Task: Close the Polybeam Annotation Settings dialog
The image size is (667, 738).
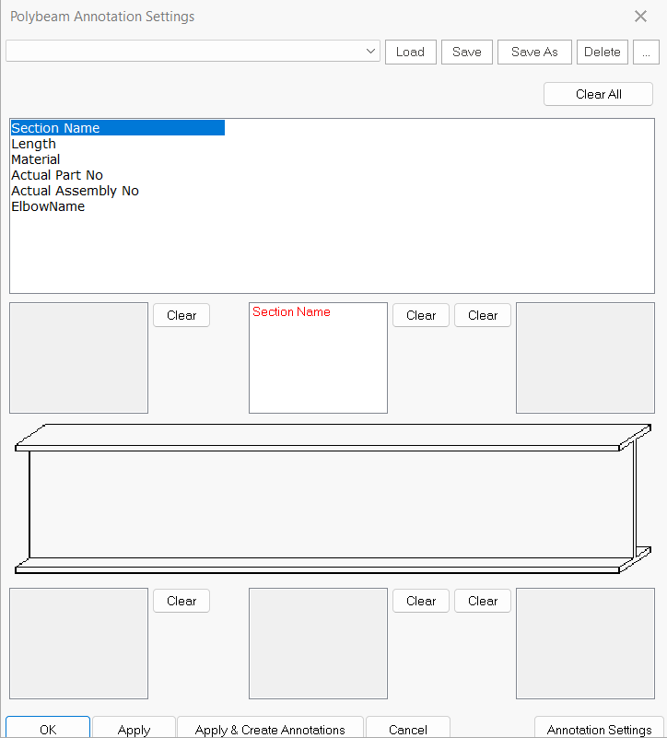Action: [640, 17]
